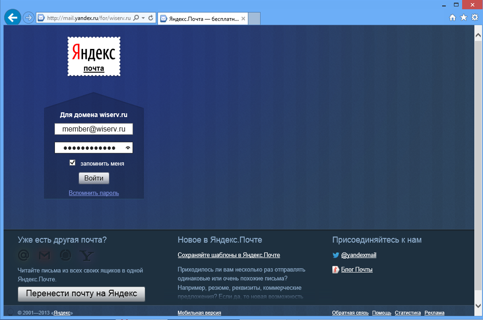
Task: Click the Yahoo Y mail icon
Action: pos(86,255)
